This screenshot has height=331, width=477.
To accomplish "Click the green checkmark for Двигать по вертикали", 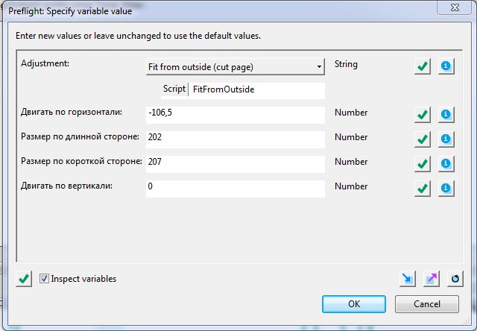I will pyautogui.click(x=423, y=189).
